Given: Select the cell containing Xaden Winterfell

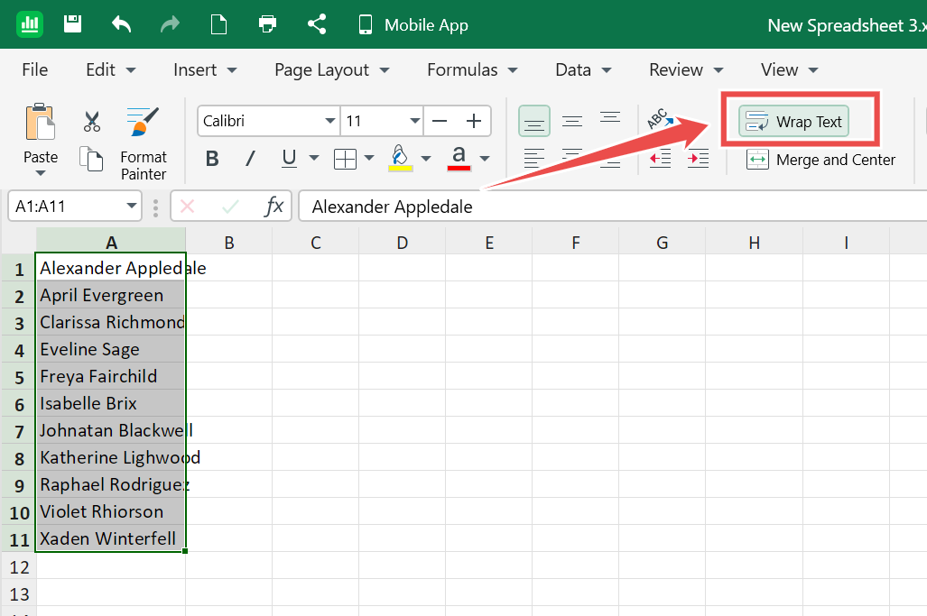Looking at the screenshot, I should 111,538.
